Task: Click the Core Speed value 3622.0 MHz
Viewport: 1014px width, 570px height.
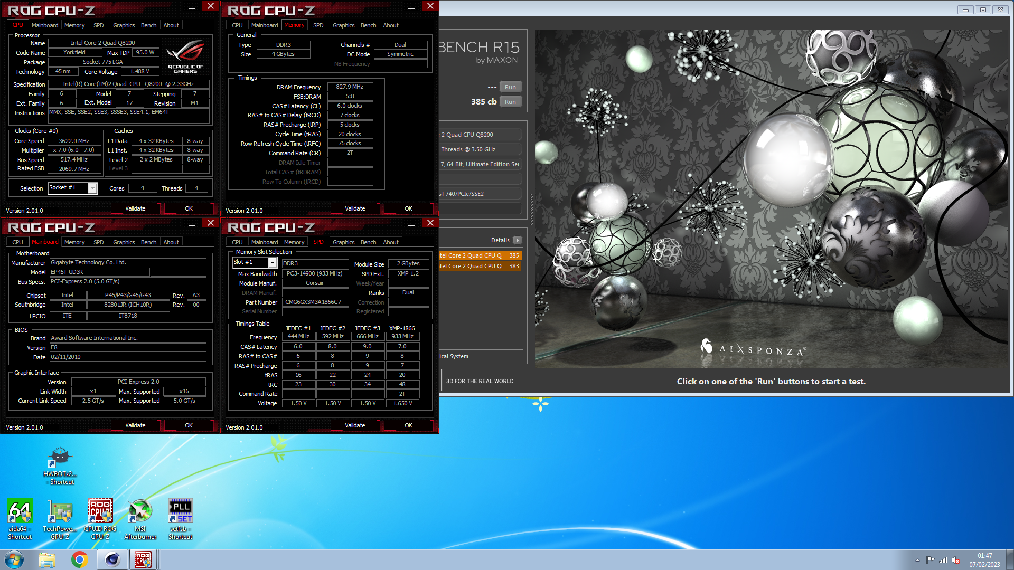Action: click(74, 141)
